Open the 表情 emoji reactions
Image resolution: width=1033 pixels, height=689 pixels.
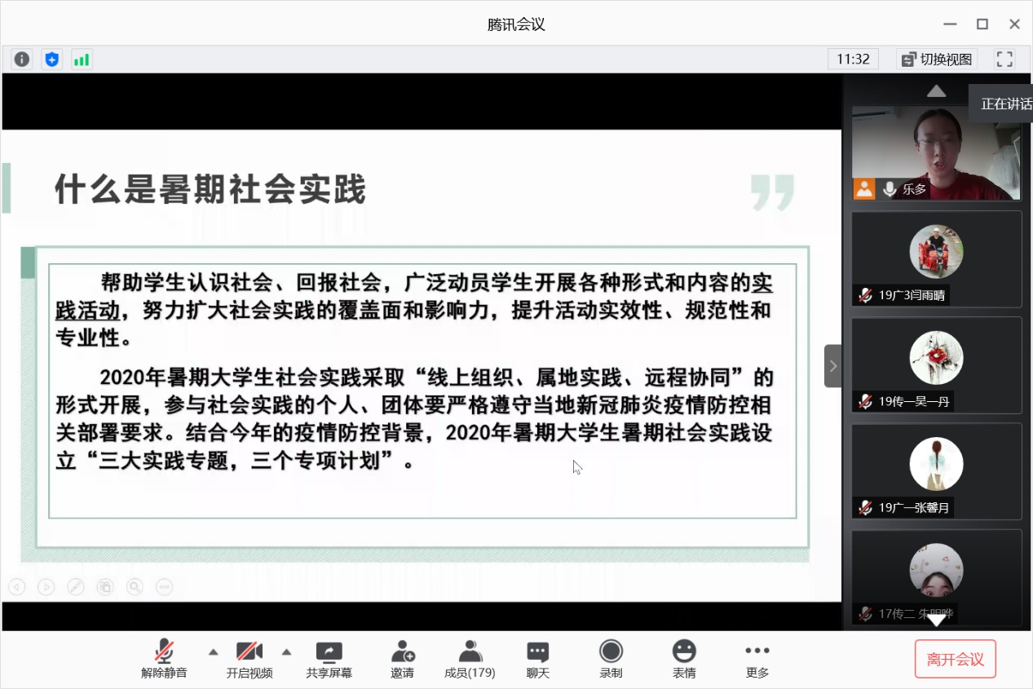pyautogui.click(x=684, y=659)
